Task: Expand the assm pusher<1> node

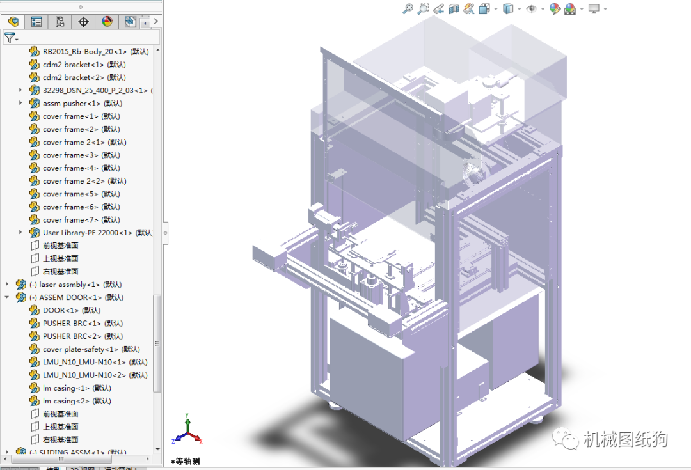Action: 20,103
